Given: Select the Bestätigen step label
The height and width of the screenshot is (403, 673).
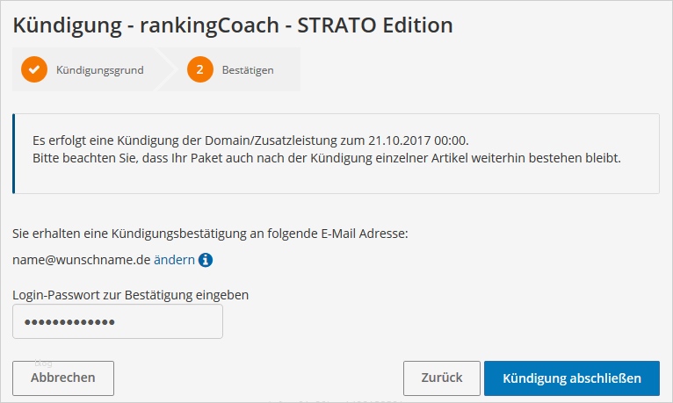Looking at the screenshot, I should click(247, 69).
